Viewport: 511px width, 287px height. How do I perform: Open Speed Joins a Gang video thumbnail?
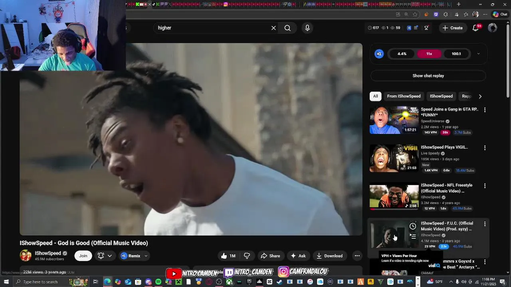point(394,120)
